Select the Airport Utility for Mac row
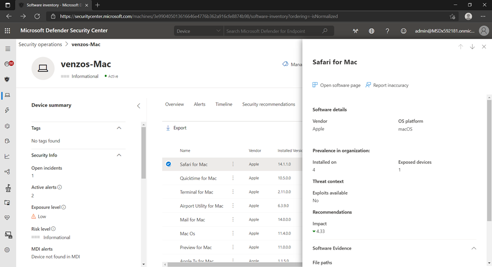492x267 pixels. pyautogui.click(x=232, y=206)
